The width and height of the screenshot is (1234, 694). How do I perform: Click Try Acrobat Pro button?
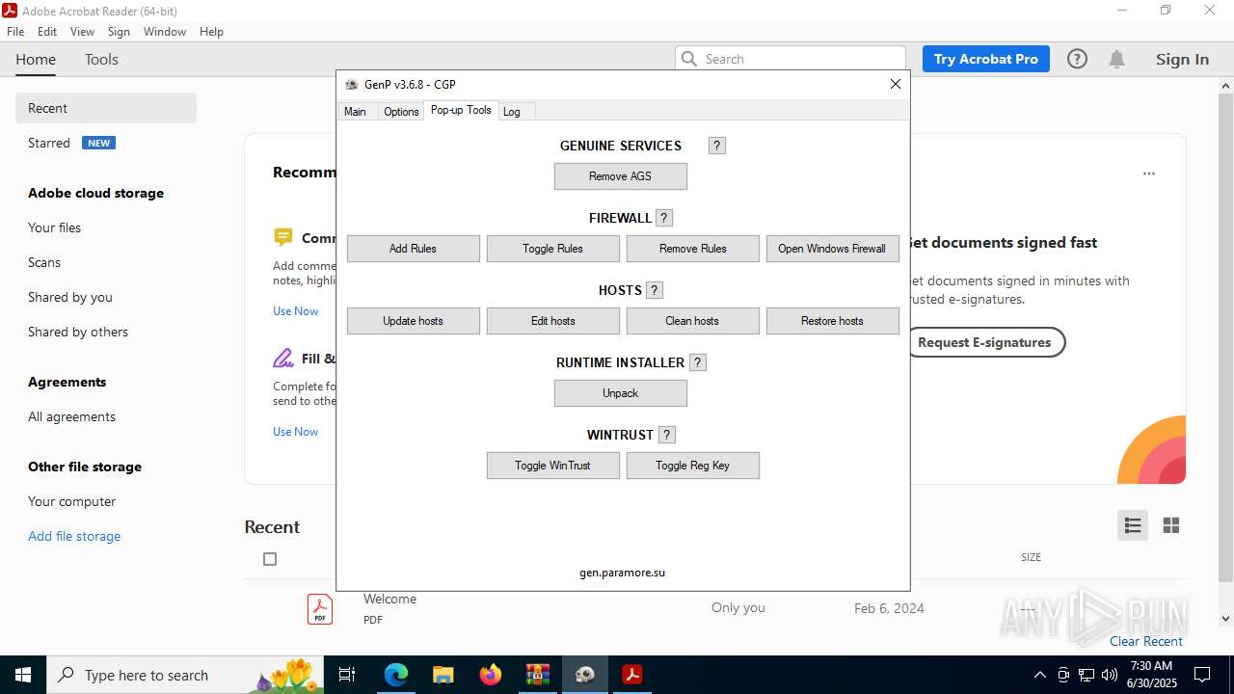point(986,59)
